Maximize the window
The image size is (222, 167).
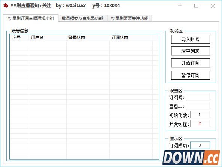(x=196, y=6)
